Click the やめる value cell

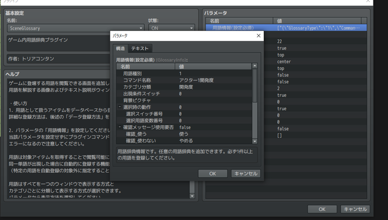click(x=186, y=141)
